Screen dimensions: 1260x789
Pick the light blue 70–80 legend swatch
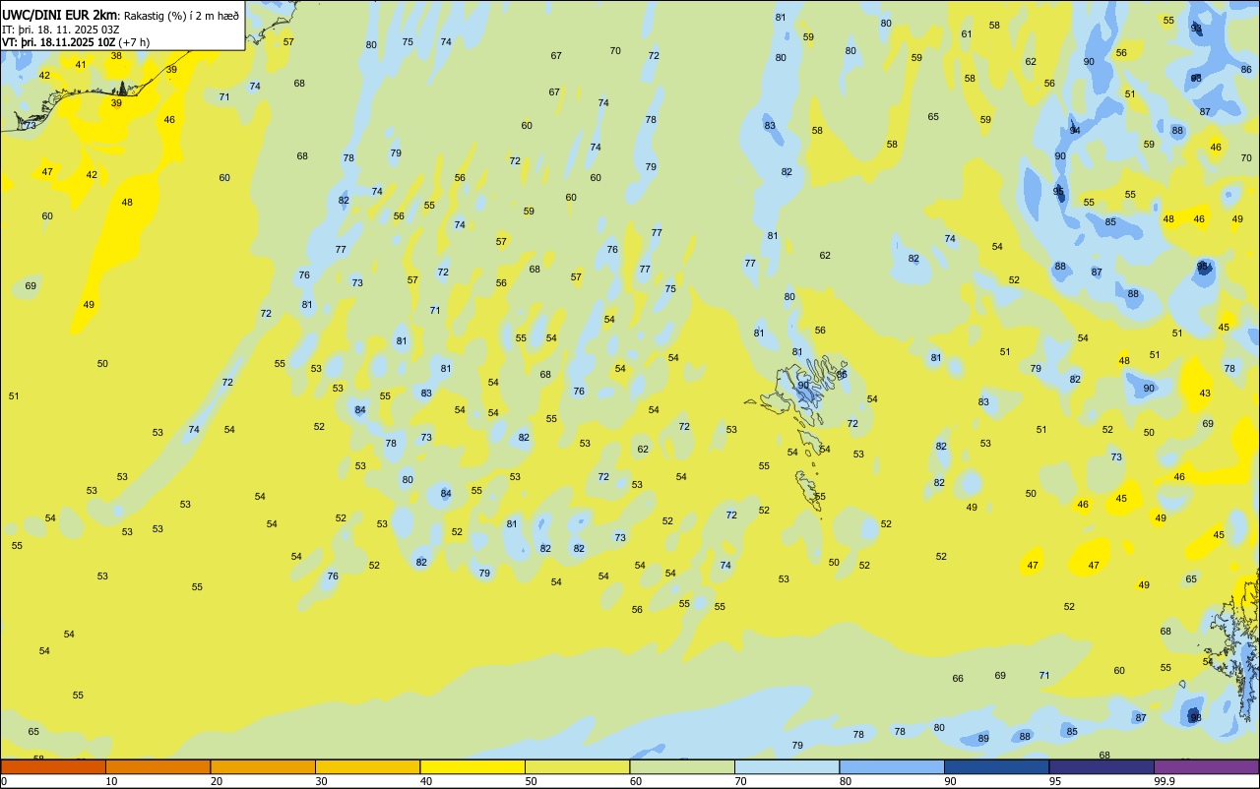coord(787,766)
